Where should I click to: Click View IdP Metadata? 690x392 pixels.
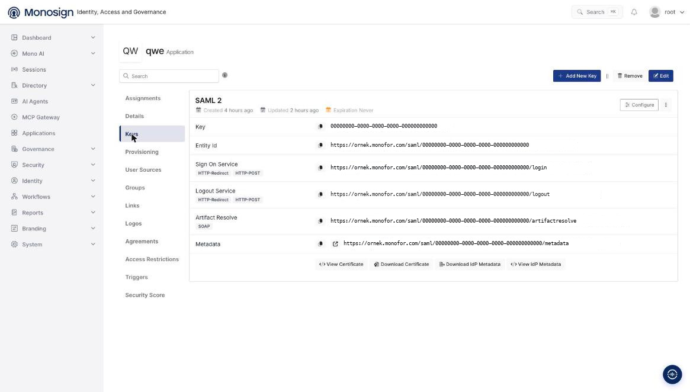535,265
